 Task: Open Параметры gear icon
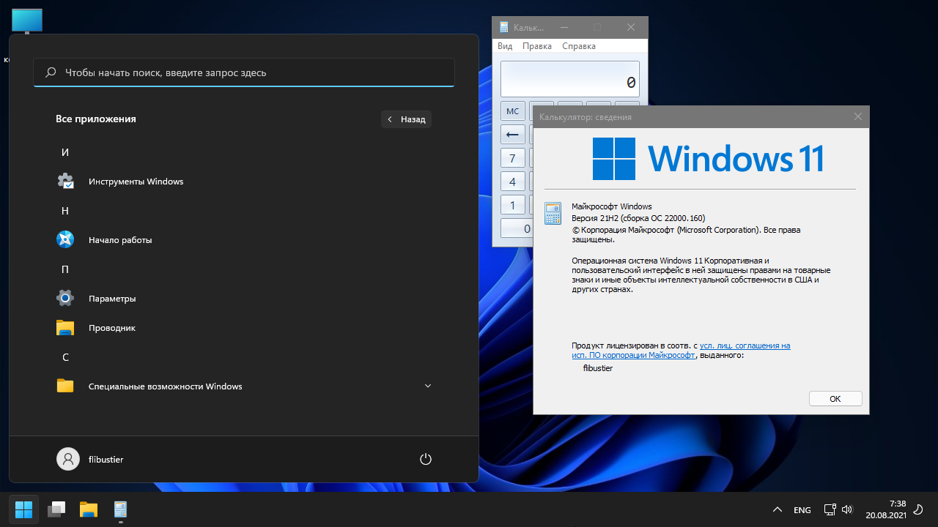(x=66, y=299)
